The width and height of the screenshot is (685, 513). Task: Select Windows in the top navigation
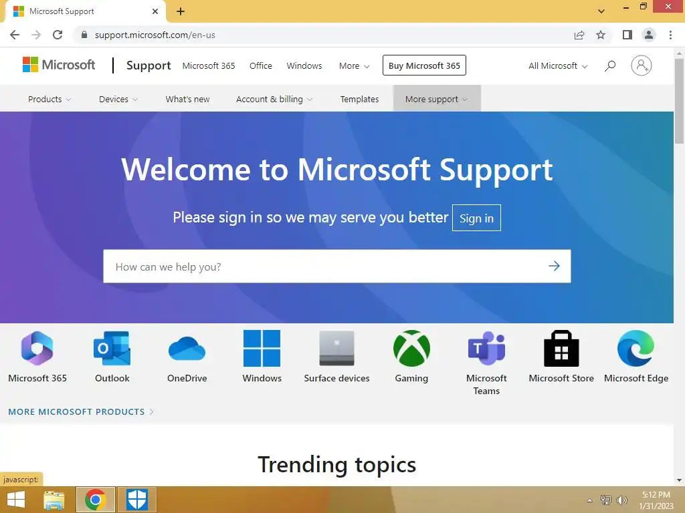click(x=304, y=66)
